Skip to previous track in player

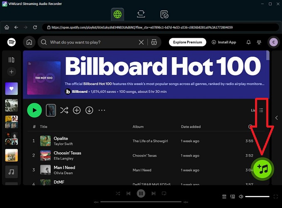tap(128, 193)
